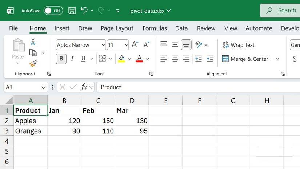Screen dimensions: 300x169
Task: Toggle Italic formatting
Action: (72, 59)
